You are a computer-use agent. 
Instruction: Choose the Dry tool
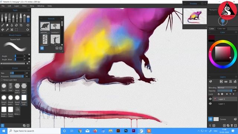coord(16,25)
